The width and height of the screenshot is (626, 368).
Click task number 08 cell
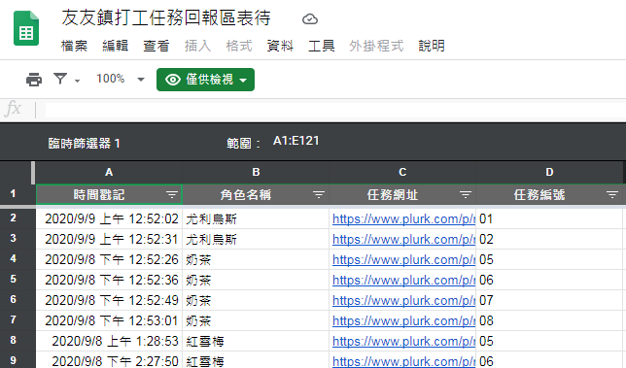(549, 320)
